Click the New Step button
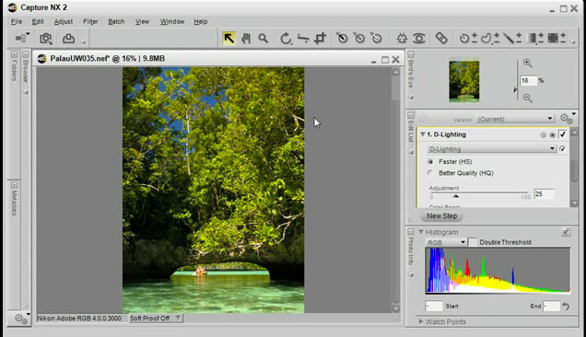Viewport: 586px width, 337px height. pos(441,216)
